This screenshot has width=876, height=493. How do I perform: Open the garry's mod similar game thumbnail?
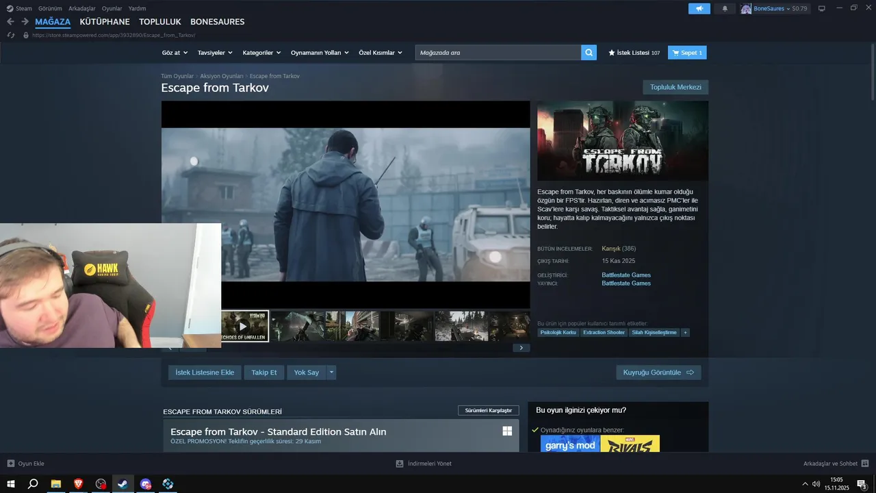point(570,444)
